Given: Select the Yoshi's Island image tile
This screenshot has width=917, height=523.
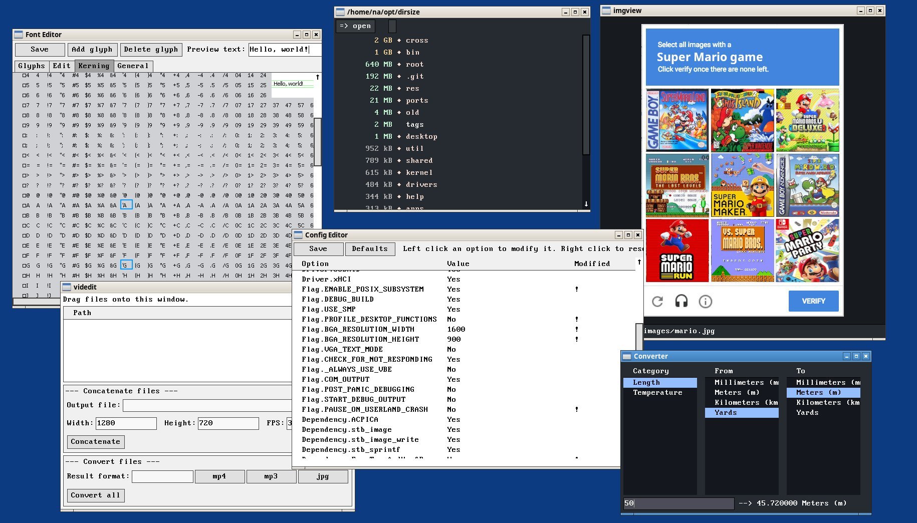Looking at the screenshot, I should click(742, 120).
